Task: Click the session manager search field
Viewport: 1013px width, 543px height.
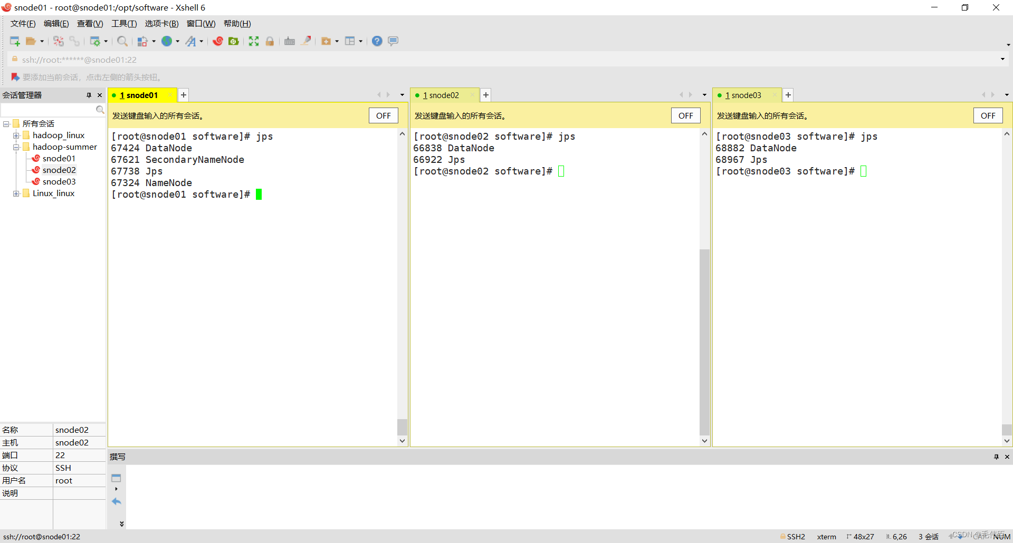Action: 49,110
